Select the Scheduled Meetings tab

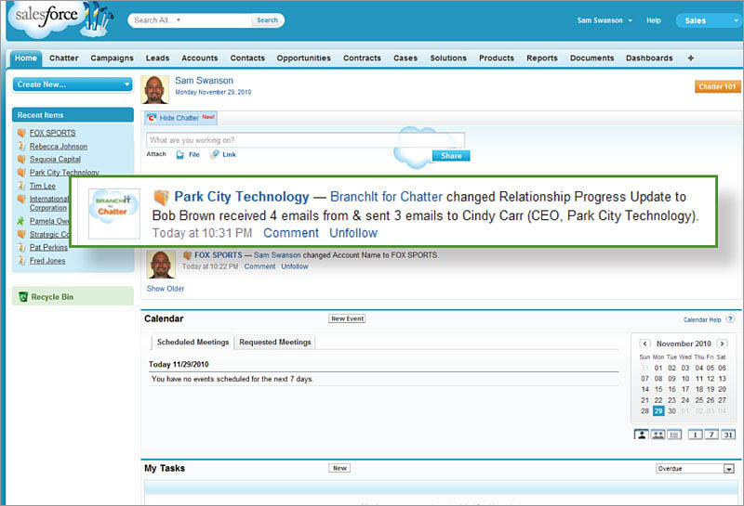tap(193, 342)
